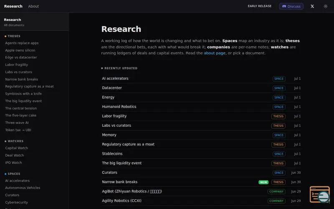Open AgiBot (Zhiyuan Robotics) company row

pyautogui.click(x=201, y=191)
